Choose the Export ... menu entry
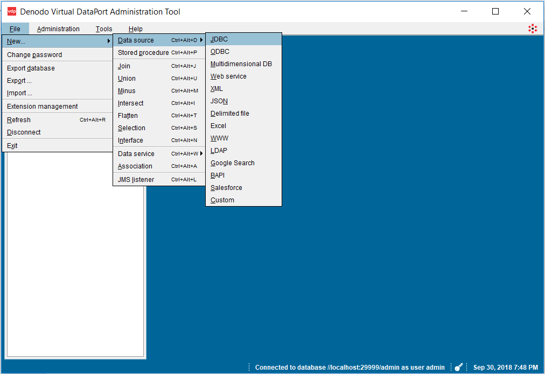 pos(57,81)
